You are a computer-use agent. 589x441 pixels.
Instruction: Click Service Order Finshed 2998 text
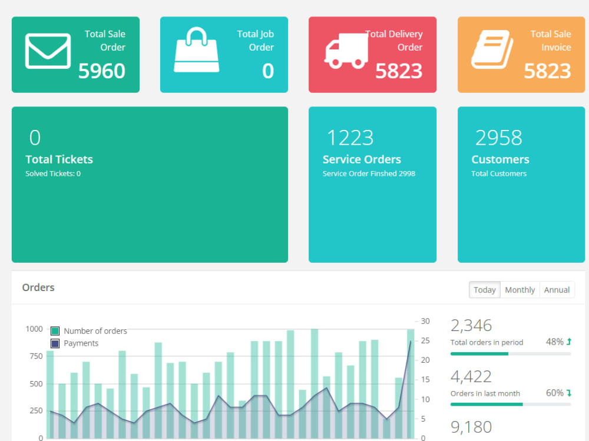click(369, 173)
